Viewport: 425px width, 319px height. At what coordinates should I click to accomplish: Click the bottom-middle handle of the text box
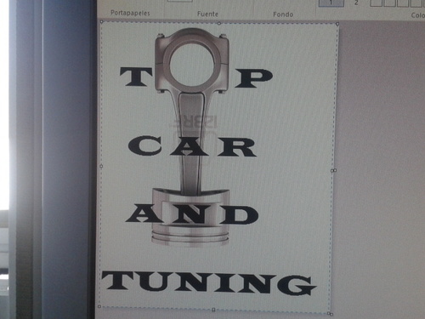coord(213,310)
